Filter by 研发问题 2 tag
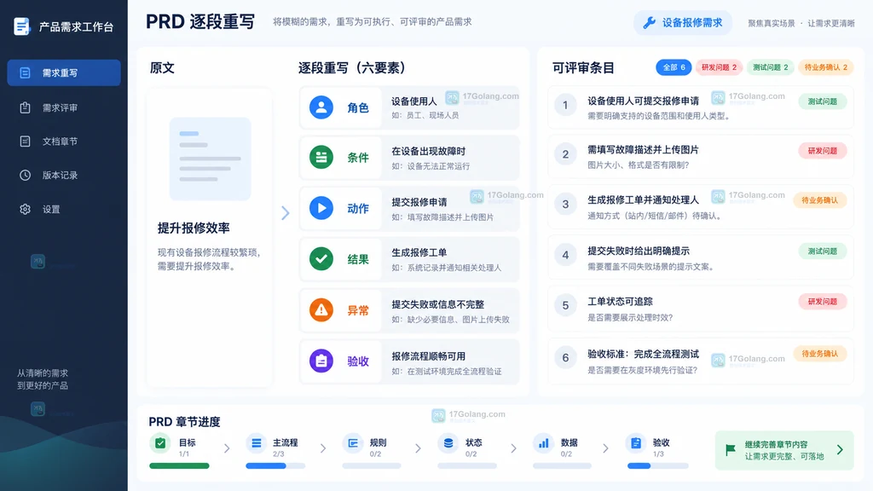This screenshot has width=873, height=491. 719,67
